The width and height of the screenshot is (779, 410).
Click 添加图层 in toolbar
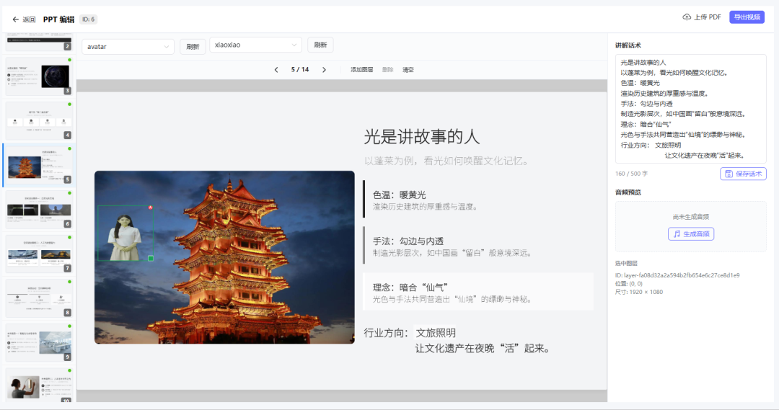point(361,69)
